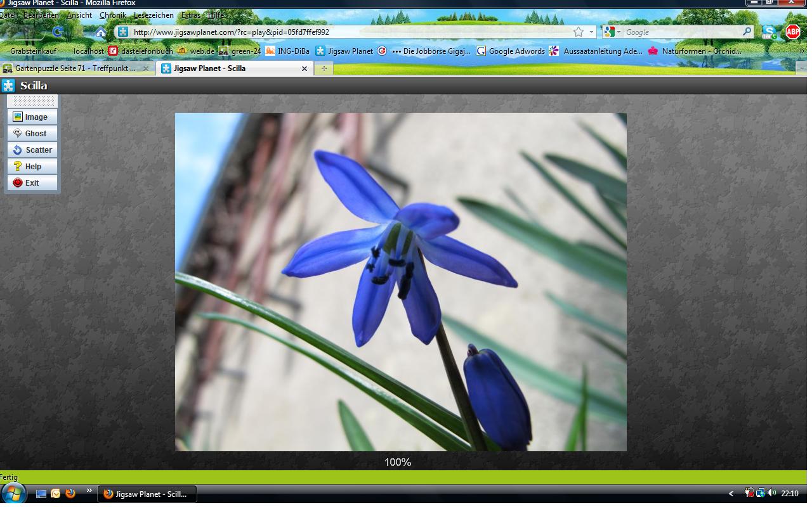Open the Lesezeichen menu
812x507 pixels.
click(x=154, y=15)
